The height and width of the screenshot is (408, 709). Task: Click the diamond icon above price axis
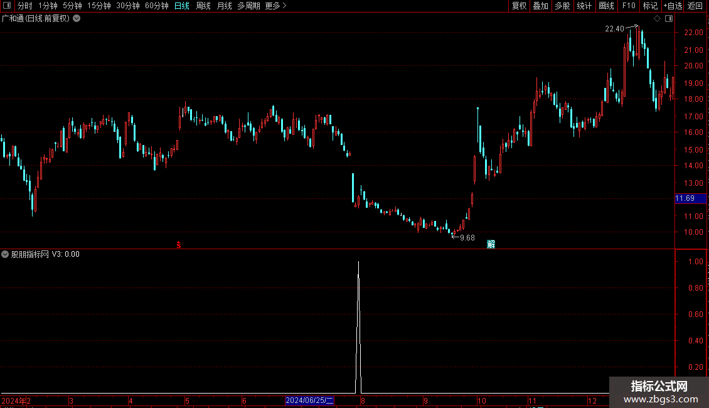[657, 18]
